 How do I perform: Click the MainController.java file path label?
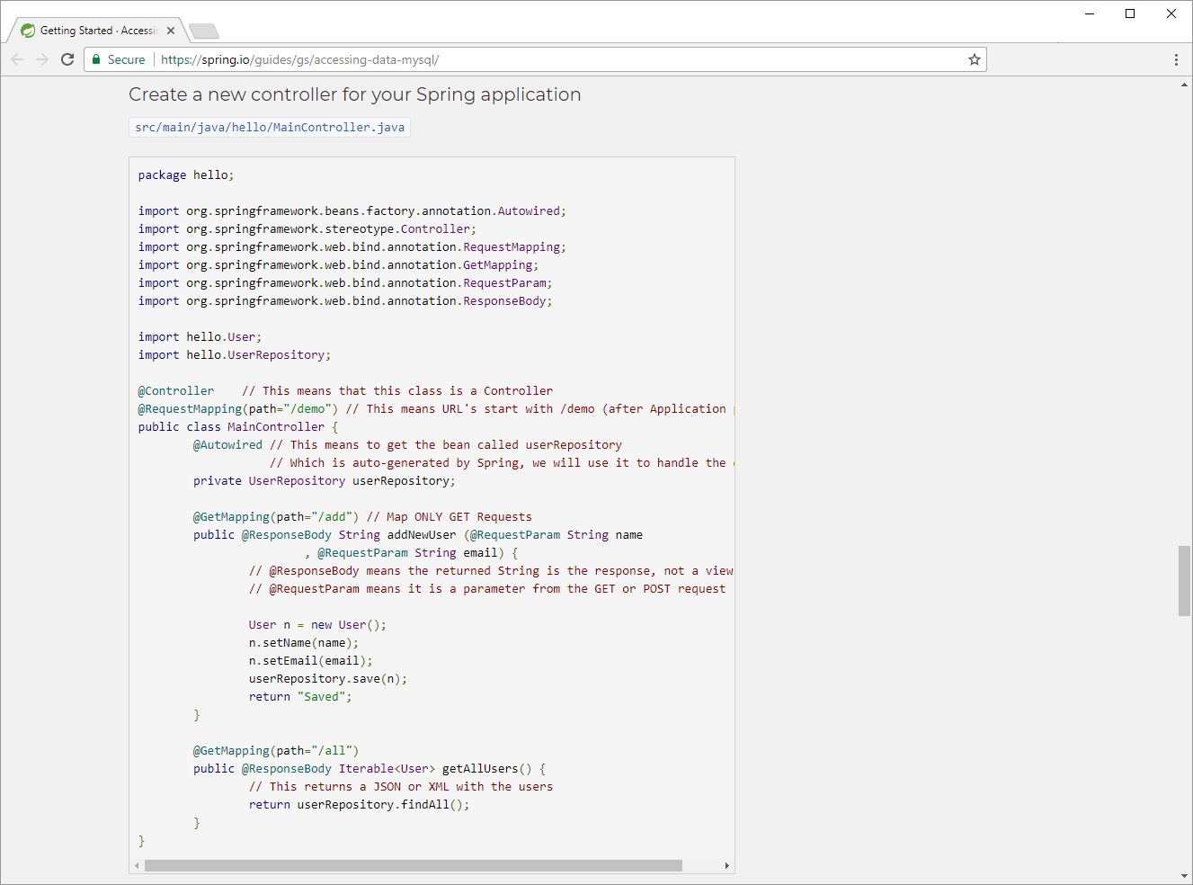pyautogui.click(x=270, y=127)
